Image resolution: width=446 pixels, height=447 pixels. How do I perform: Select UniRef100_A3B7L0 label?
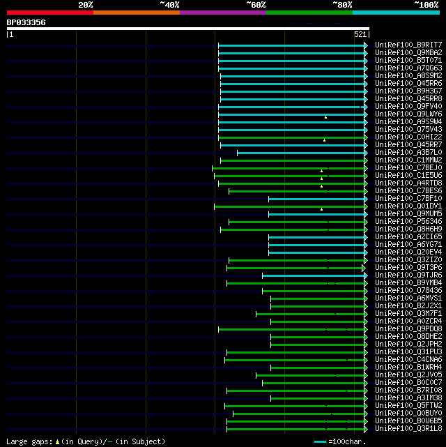click(408, 153)
